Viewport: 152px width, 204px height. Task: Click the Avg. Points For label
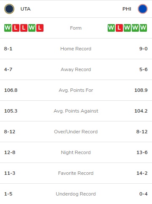76,90
